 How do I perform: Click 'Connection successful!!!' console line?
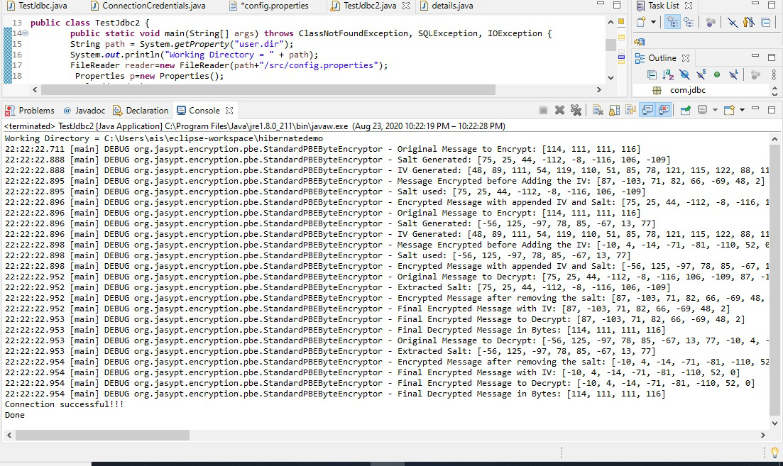(65, 404)
